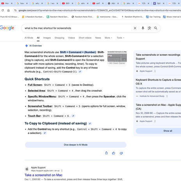Open 'Keyboard Shortcuts to Capture a Scree' source

pos(158,82)
